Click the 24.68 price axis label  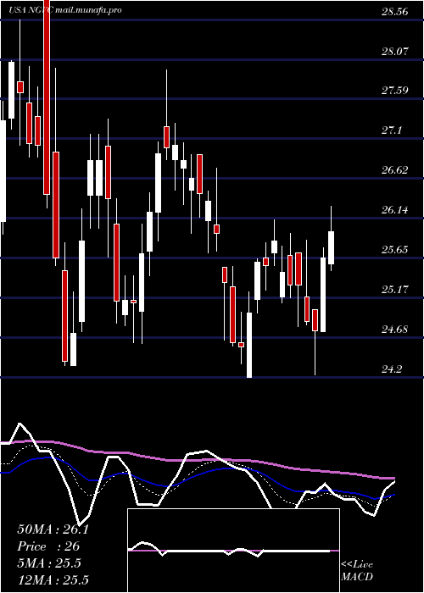point(395,330)
